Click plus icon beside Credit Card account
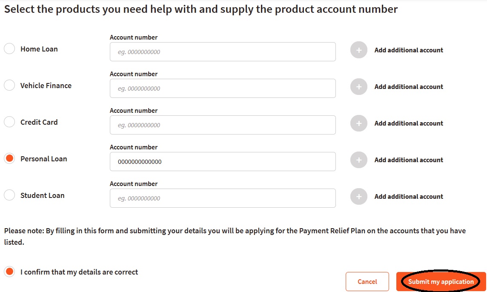The width and height of the screenshot is (487, 292). (358, 123)
